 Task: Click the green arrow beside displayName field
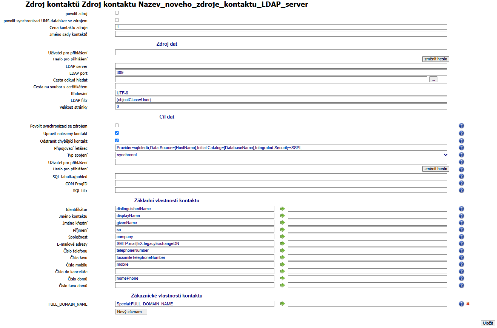(282, 216)
